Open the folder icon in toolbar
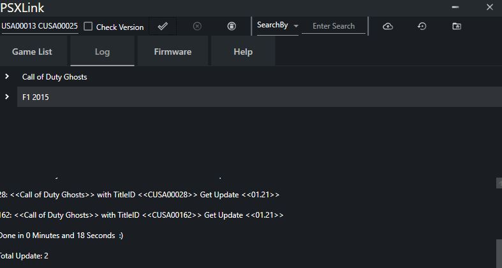Screen dimensions: 502x268 [x=457, y=26]
